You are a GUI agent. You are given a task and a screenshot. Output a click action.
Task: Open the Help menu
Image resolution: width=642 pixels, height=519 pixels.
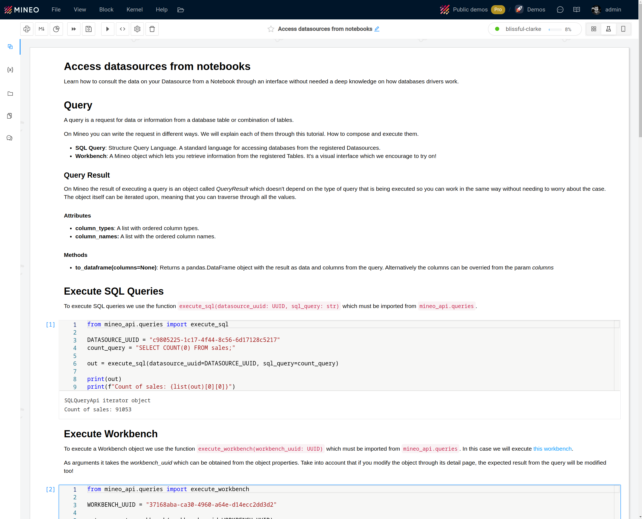pos(162,10)
